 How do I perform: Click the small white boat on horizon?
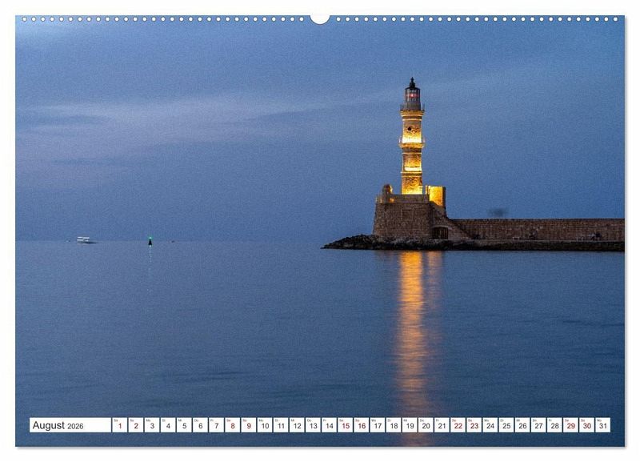84,239
